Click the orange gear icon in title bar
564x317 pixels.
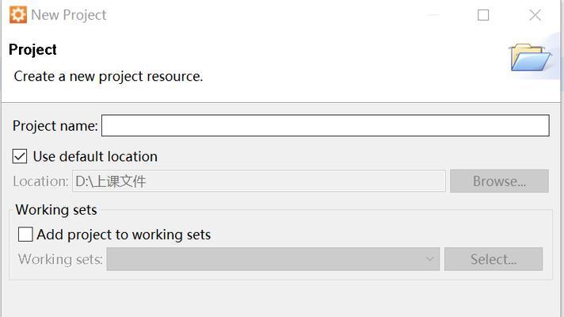18,15
